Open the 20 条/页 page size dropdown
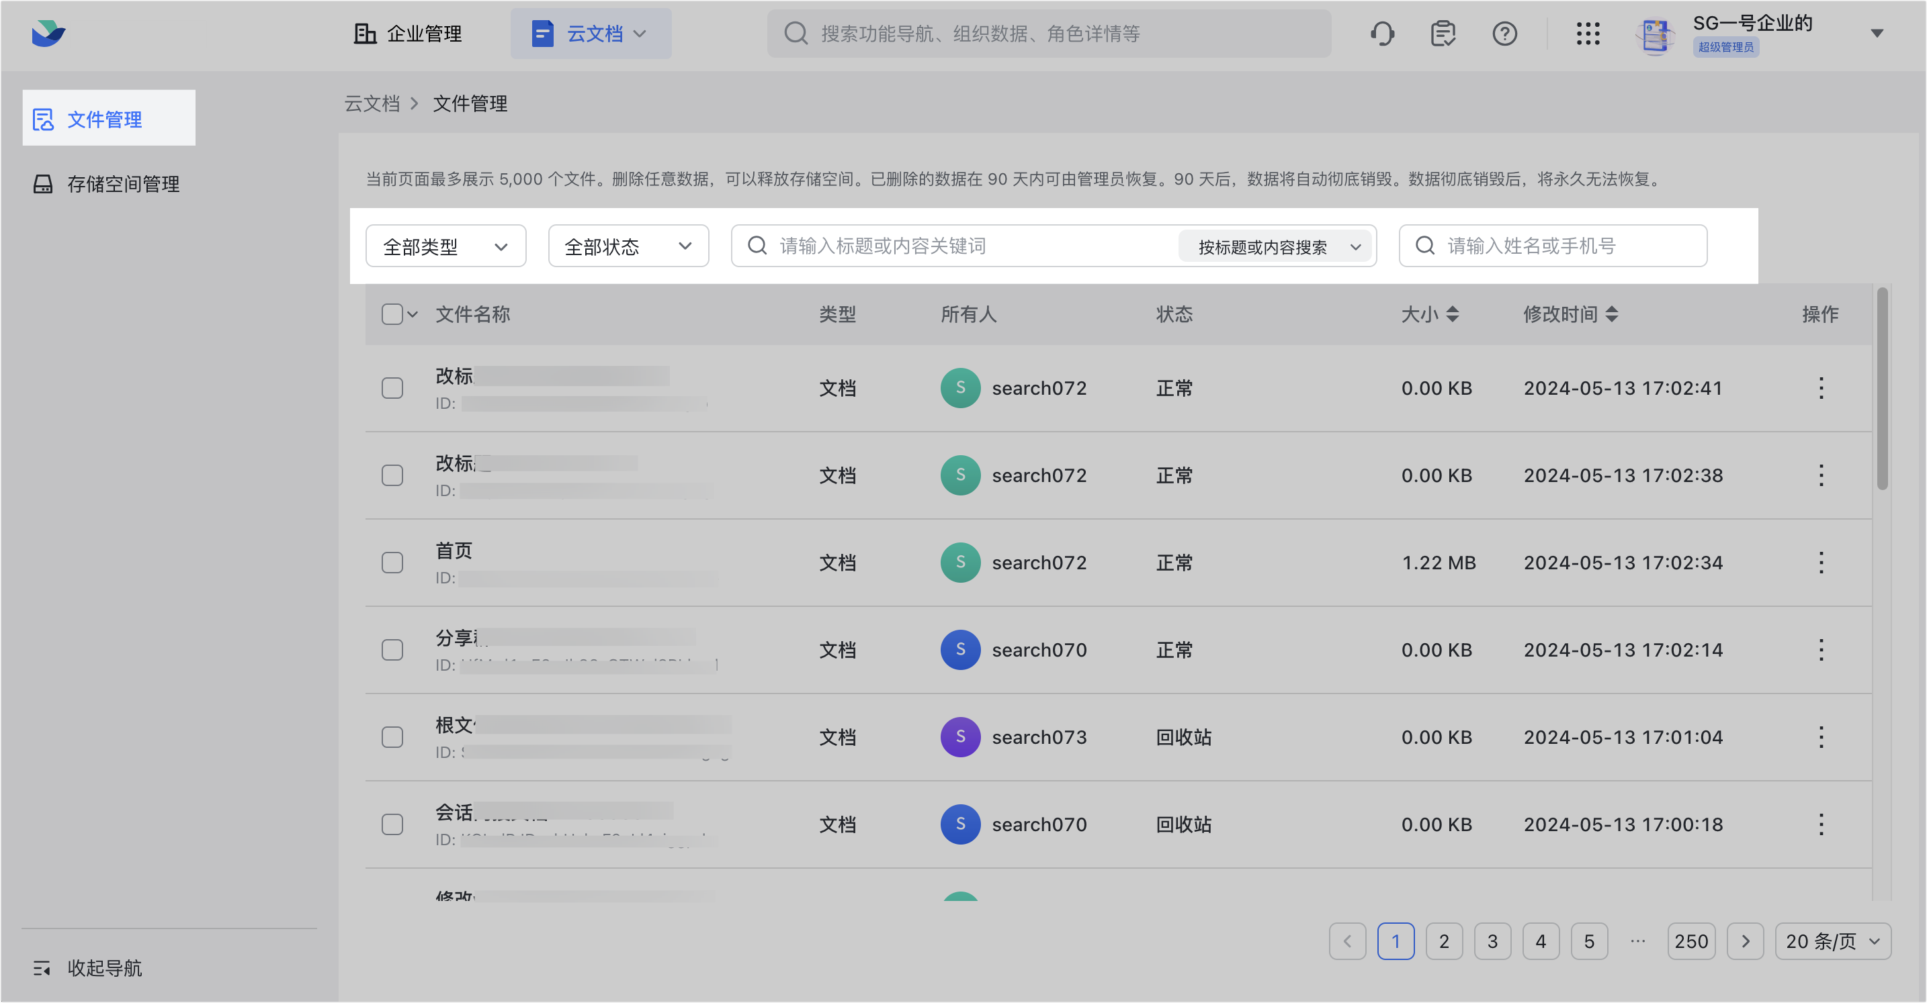 click(x=1833, y=941)
